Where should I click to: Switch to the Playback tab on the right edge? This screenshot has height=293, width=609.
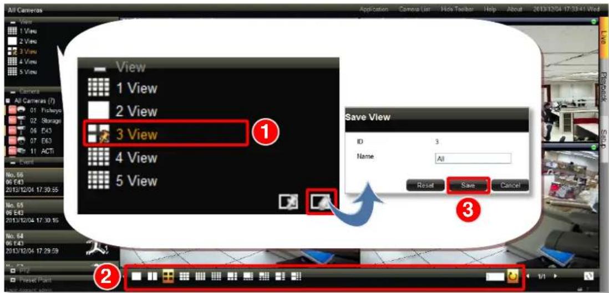pos(603,86)
